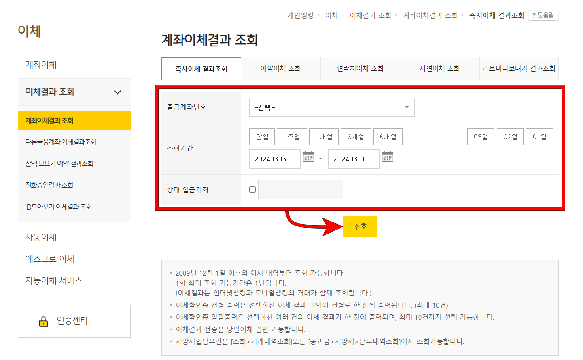Open the end date calendar picker icon
This screenshot has width=583, height=360.
click(x=388, y=159)
